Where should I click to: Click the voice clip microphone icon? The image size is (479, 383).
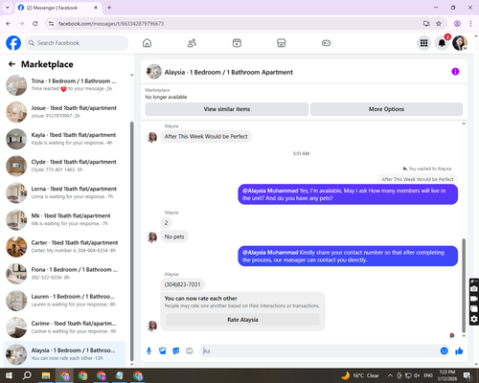tap(148, 351)
